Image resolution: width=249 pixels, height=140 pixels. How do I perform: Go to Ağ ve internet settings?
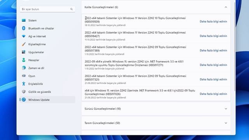point(47,36)
